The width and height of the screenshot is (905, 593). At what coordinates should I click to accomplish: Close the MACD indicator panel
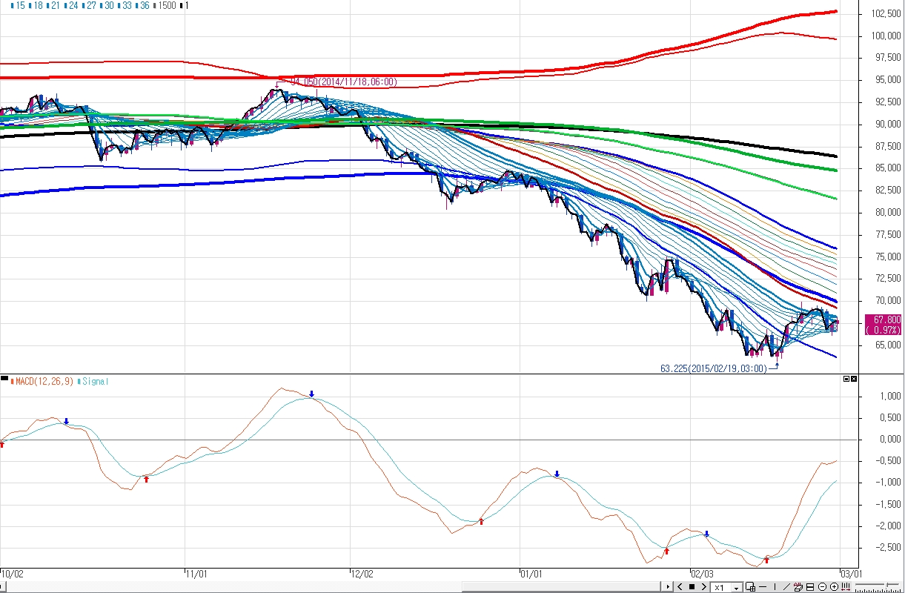(854, 379)
